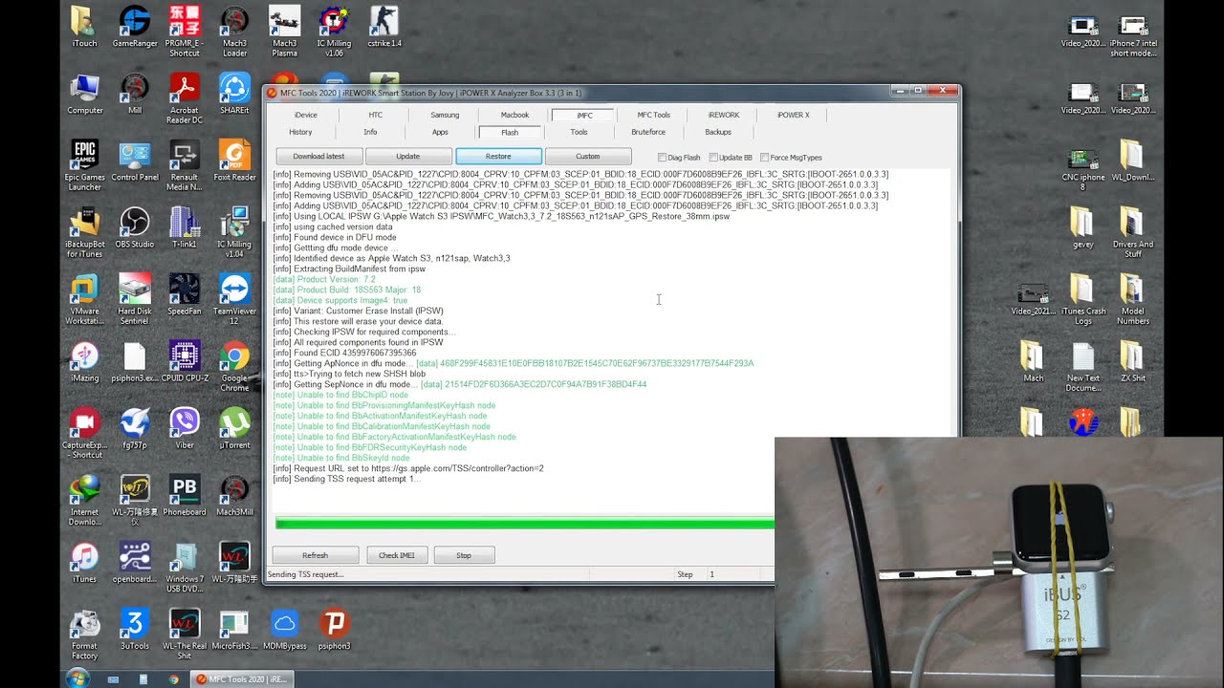
Task: Click the green flash progress bar
Action: [525, 523]
